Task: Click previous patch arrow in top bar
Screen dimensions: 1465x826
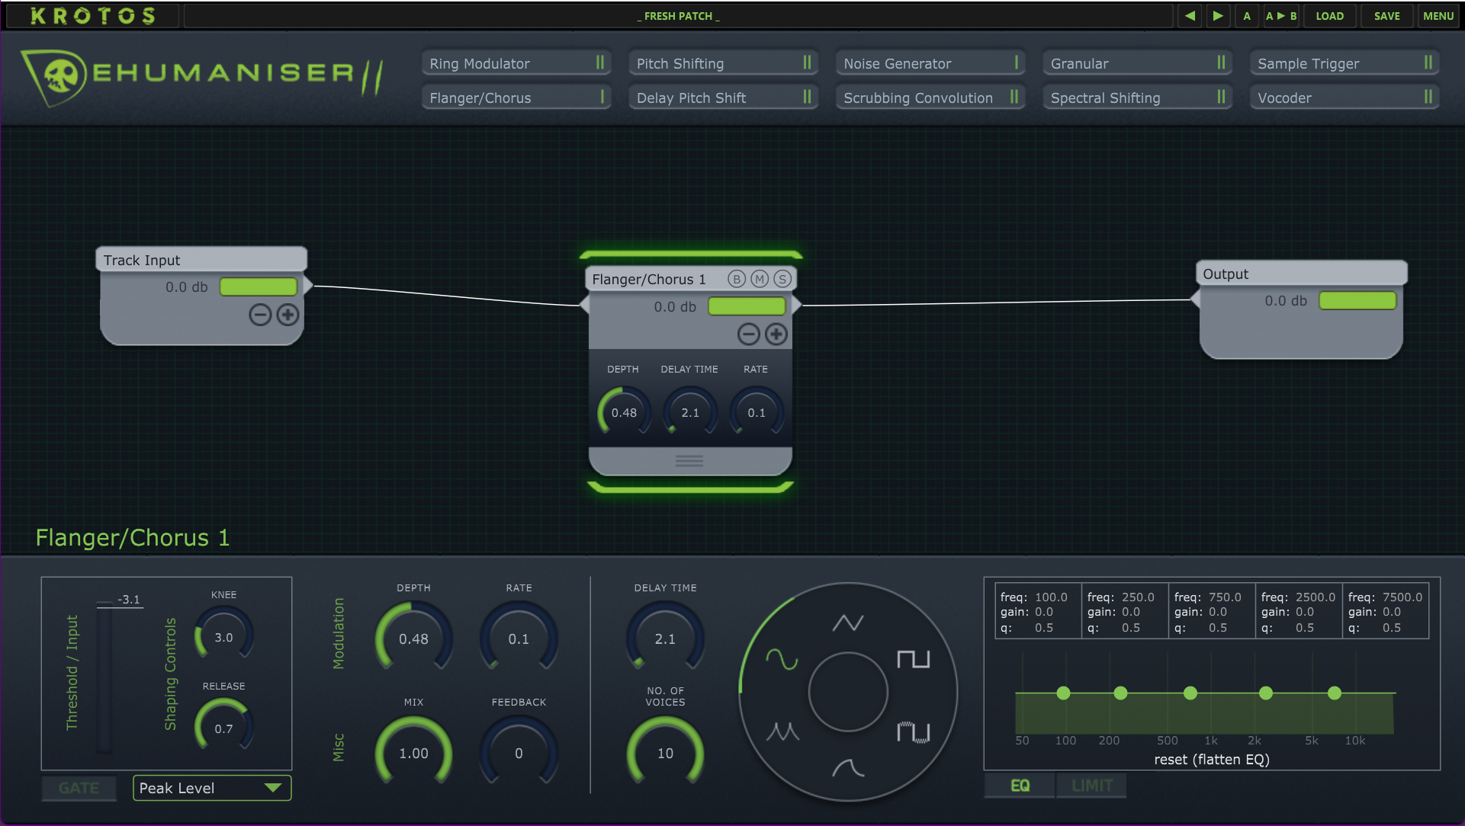Action: point(1190,16)
